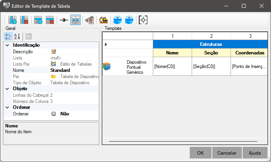Click the list tag toolbar icon
The height and width of the screenshot is (162, 271).
[89, 20]
